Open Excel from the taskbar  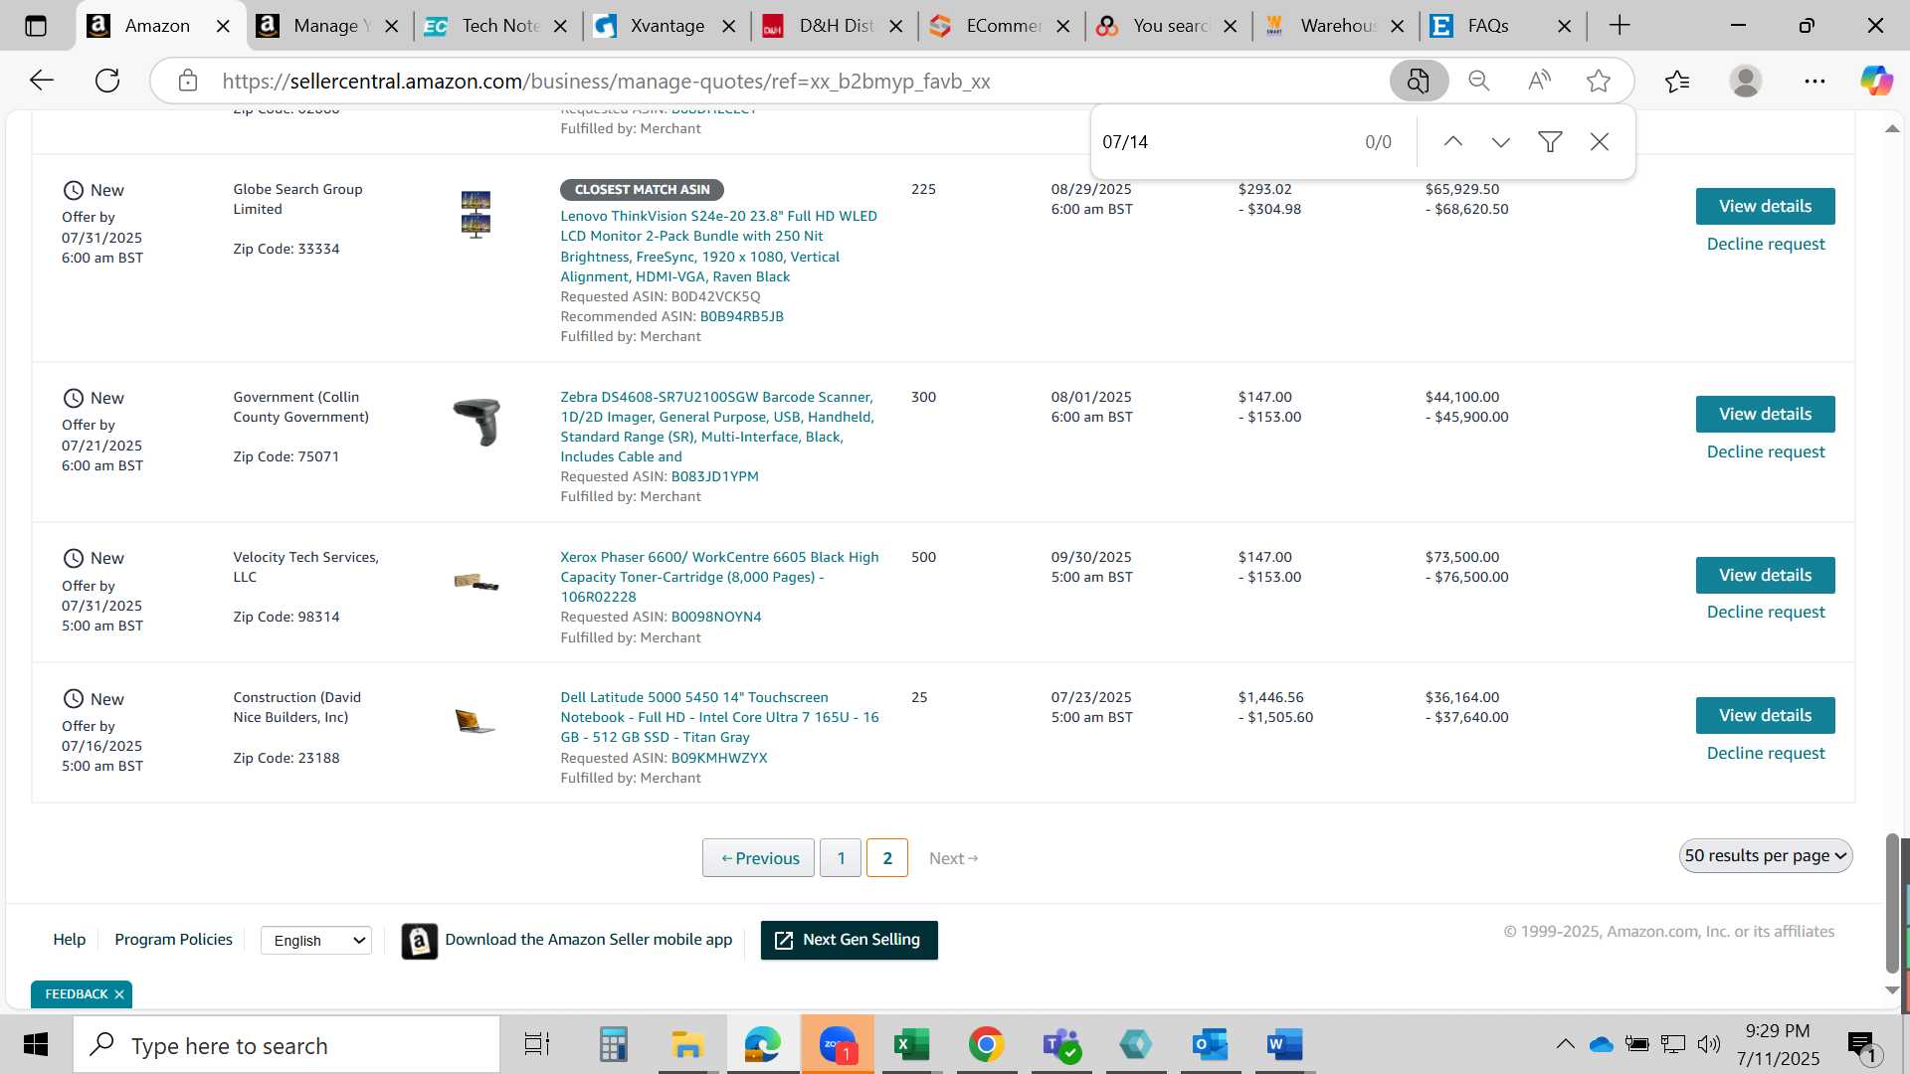point(911,1044)
